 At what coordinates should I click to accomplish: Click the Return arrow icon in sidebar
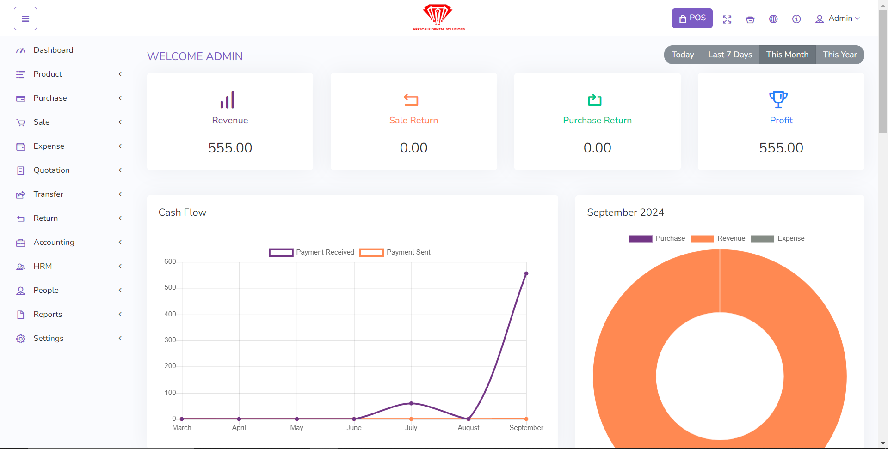(x=21, y=218)
